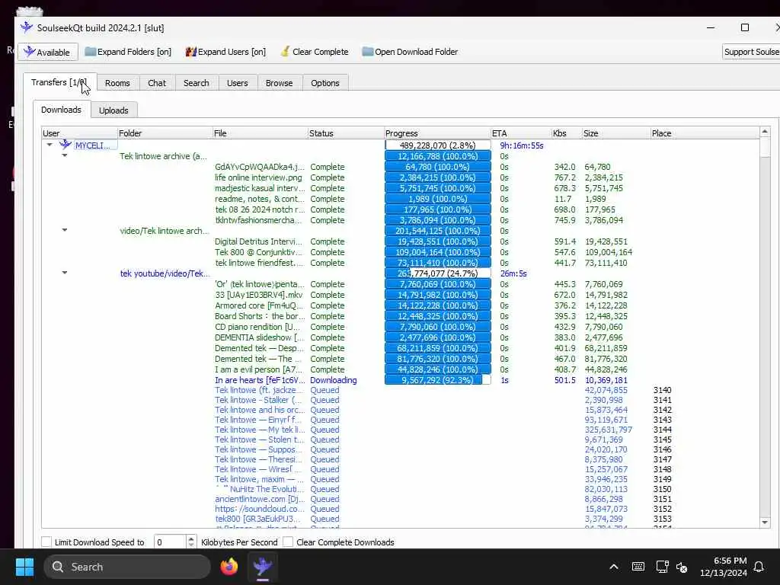The image size is (780, 585).
Task: Click the 24.7% tek youtube progress bar
Action: [438, 273]
